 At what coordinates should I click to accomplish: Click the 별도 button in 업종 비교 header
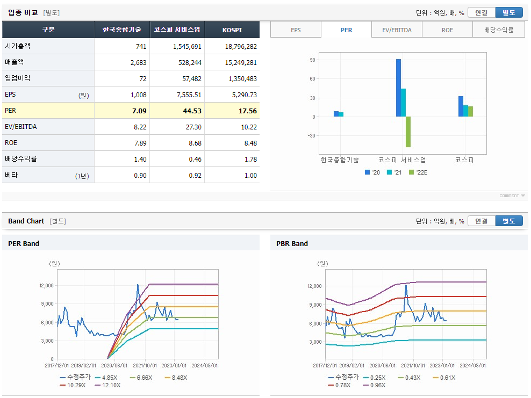(509, 12)
